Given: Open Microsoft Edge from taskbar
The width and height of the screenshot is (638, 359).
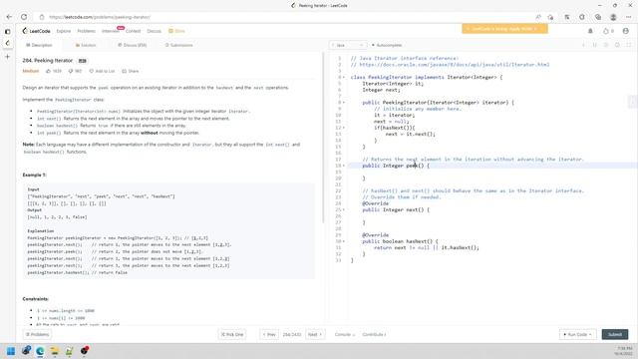Looking at the screenshot, I should tap(40, 351).
